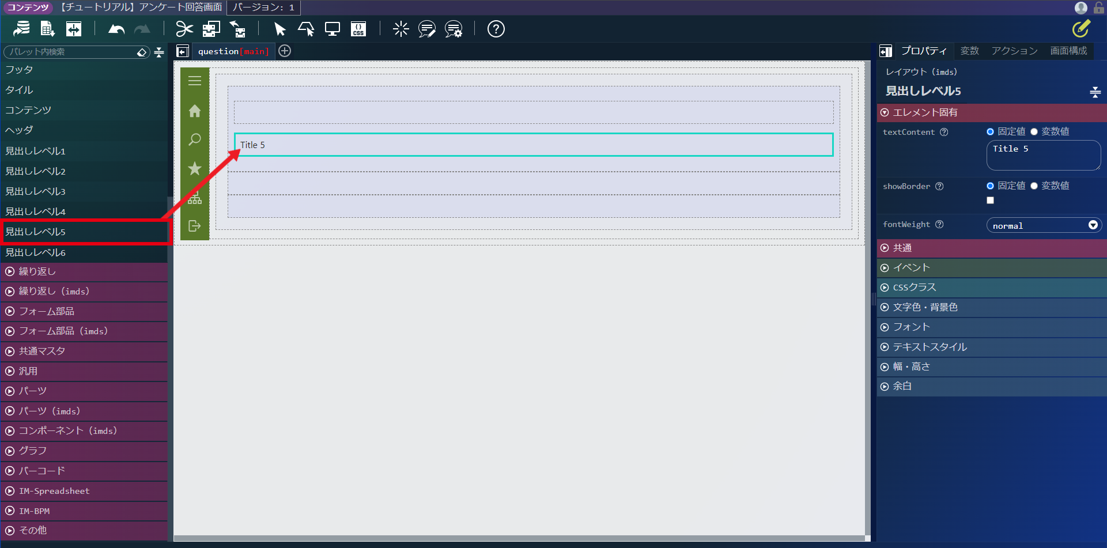Click the バージョン: 1 button

[x=264, y=7]
